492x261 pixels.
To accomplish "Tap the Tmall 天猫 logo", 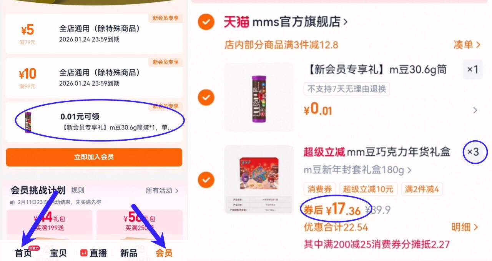I will (x=236, y=22).
